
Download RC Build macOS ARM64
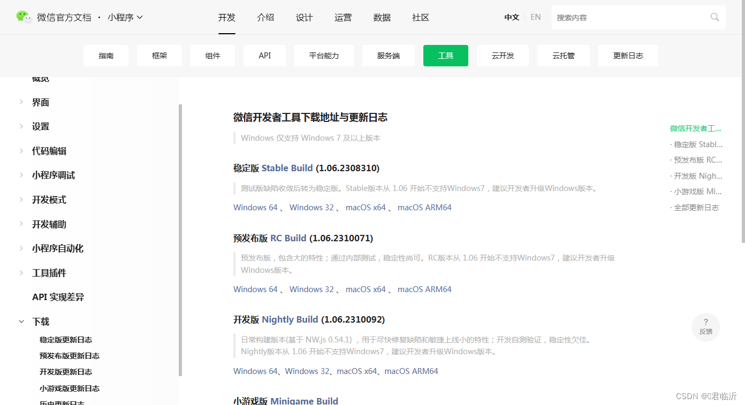424,289
